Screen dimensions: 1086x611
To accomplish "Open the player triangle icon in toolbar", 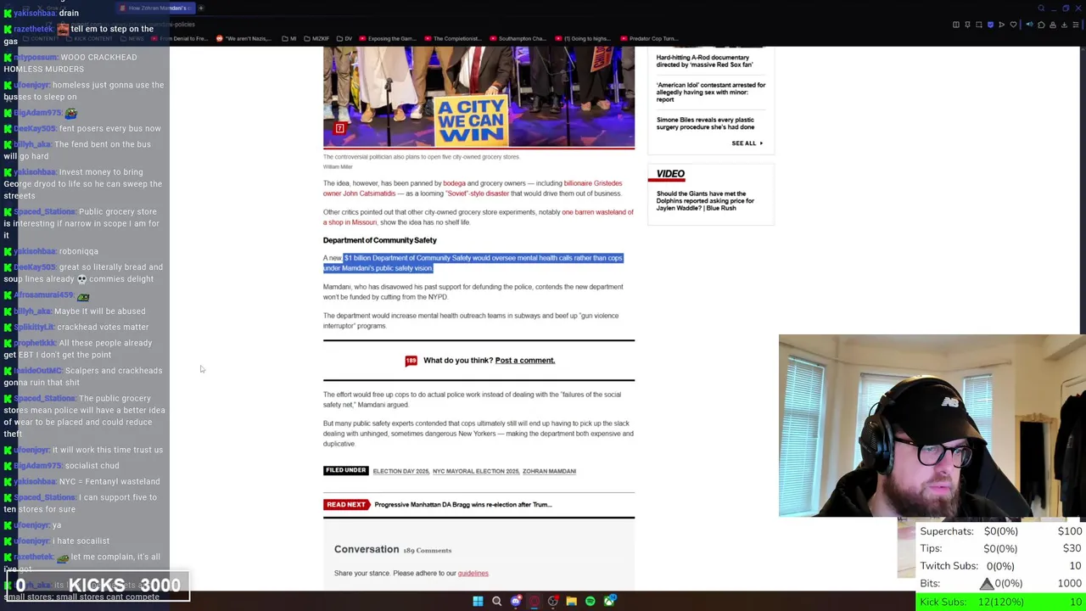I will point(1002,25).
